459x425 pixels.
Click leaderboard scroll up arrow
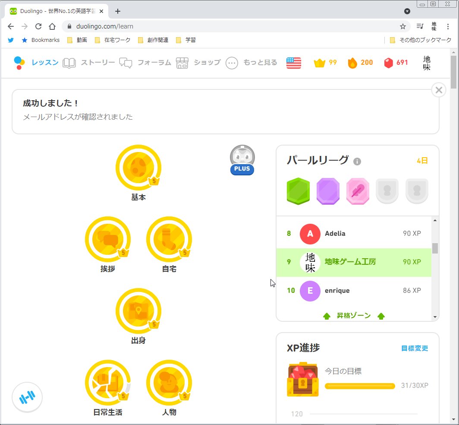pos(435,220)
